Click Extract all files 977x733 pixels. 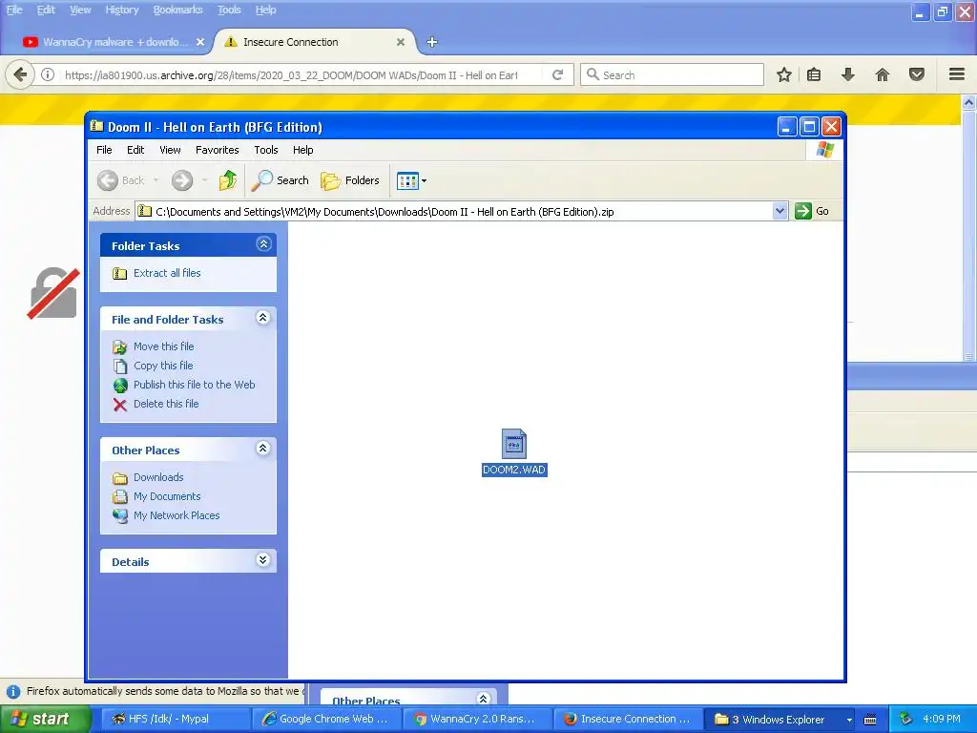(x=167, y=273)
